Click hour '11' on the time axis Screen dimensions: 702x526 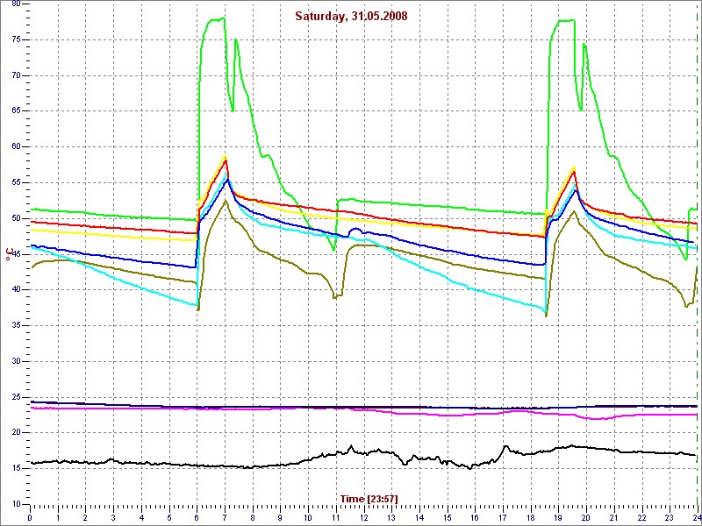click(x=336, y=518)
